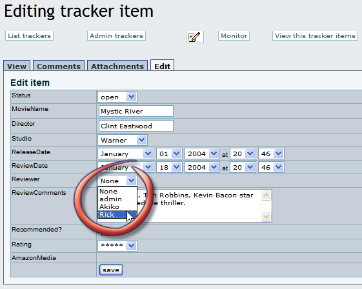Click the Monitor button
Image resolution: width=362 pixels, height=289 pixels.
(x=234, y=35)
